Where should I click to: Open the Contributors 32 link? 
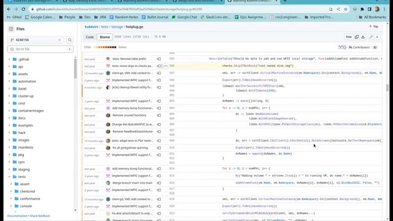pyautogui.click(x=363, y=47)
